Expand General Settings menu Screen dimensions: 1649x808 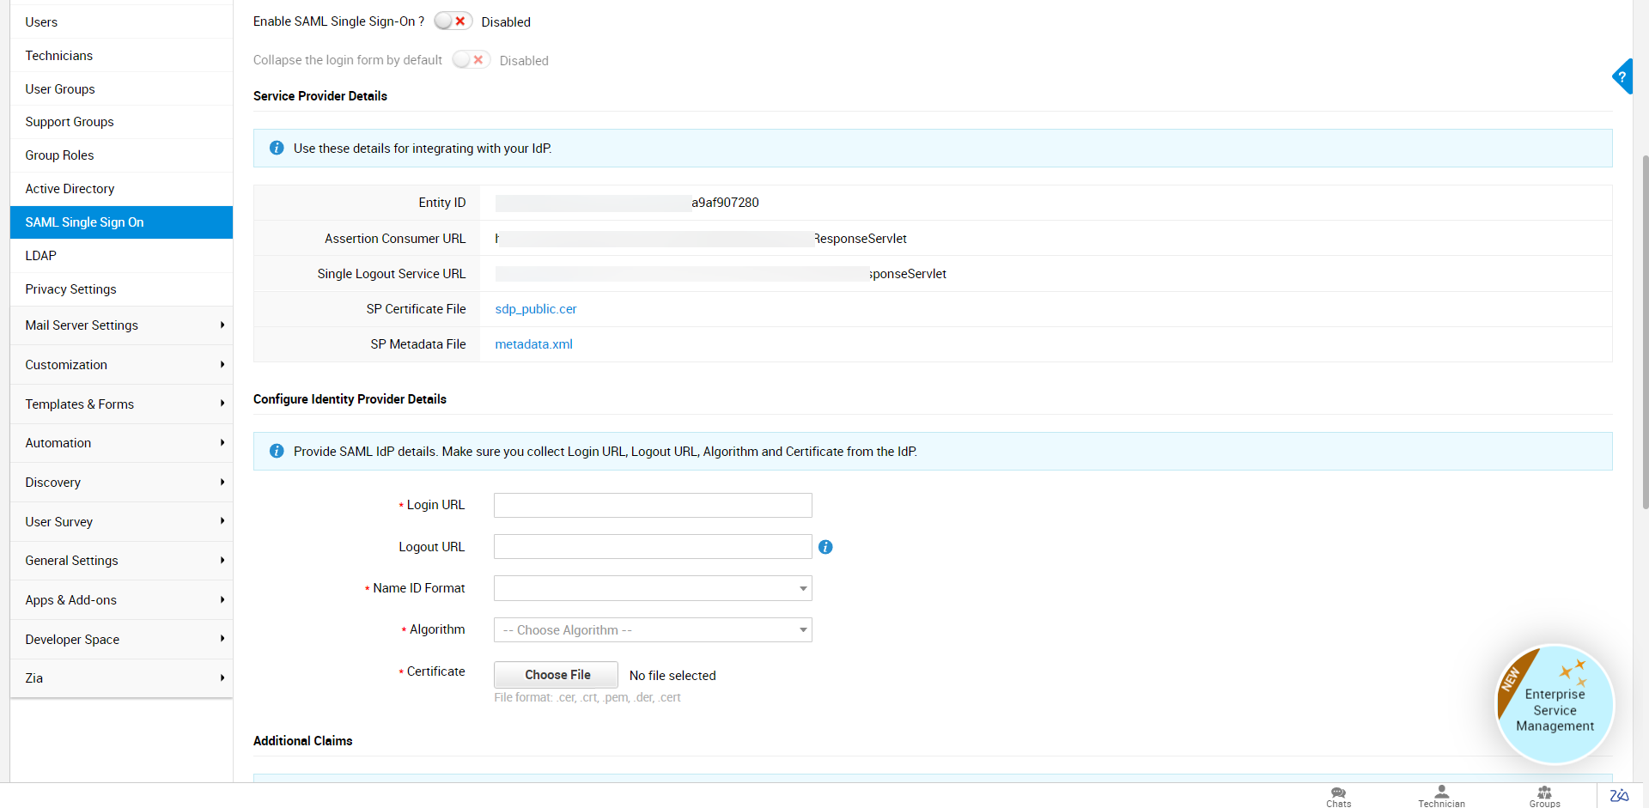tap(121, 561)
